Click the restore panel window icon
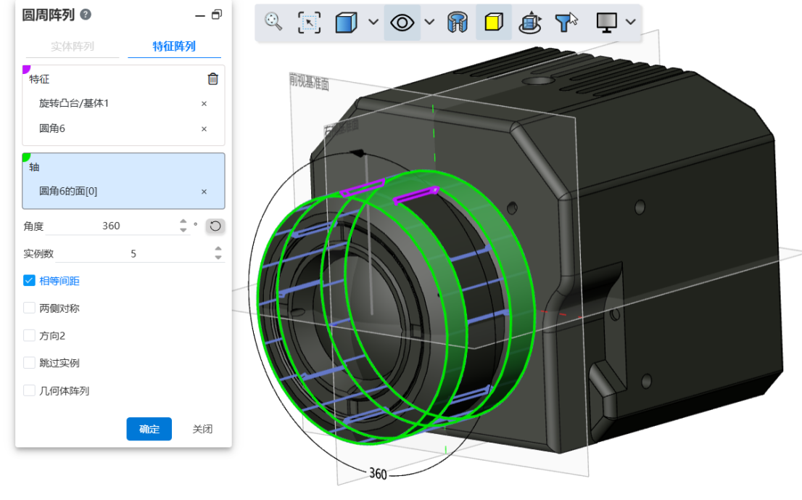Image resolution: width=802 pixels, height=500 pixels. tap(217, 15)
